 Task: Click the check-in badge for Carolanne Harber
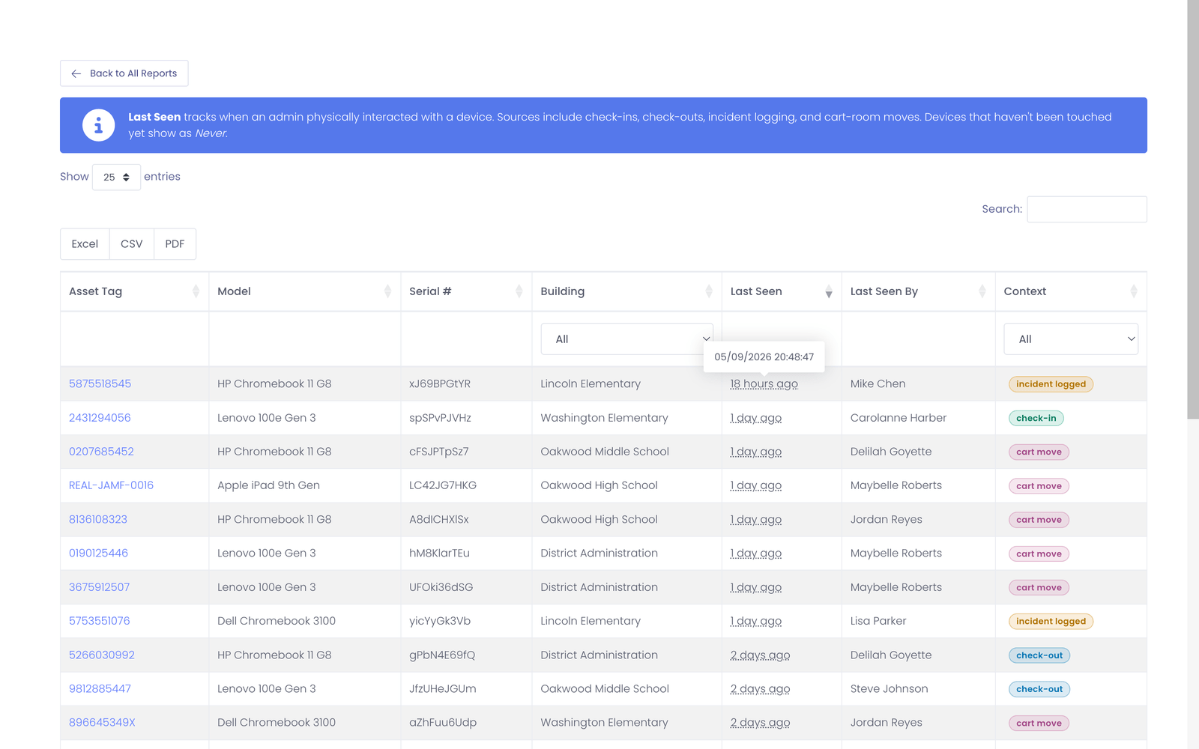1036,418
